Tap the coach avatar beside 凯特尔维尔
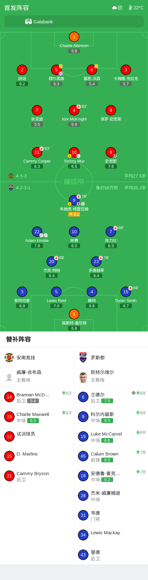The width and height of the screenshot is (148, 580). (x=83, y=377)
